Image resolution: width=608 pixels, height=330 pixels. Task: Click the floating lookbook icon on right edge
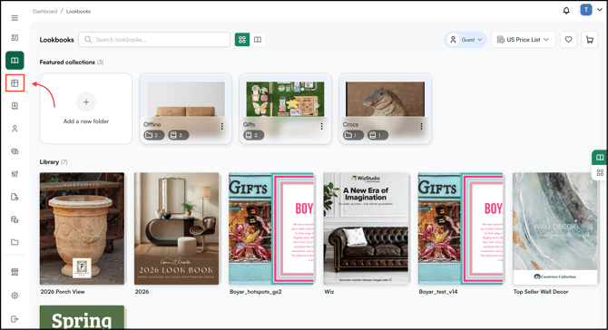pyautogui.click(x=600, y=157)
